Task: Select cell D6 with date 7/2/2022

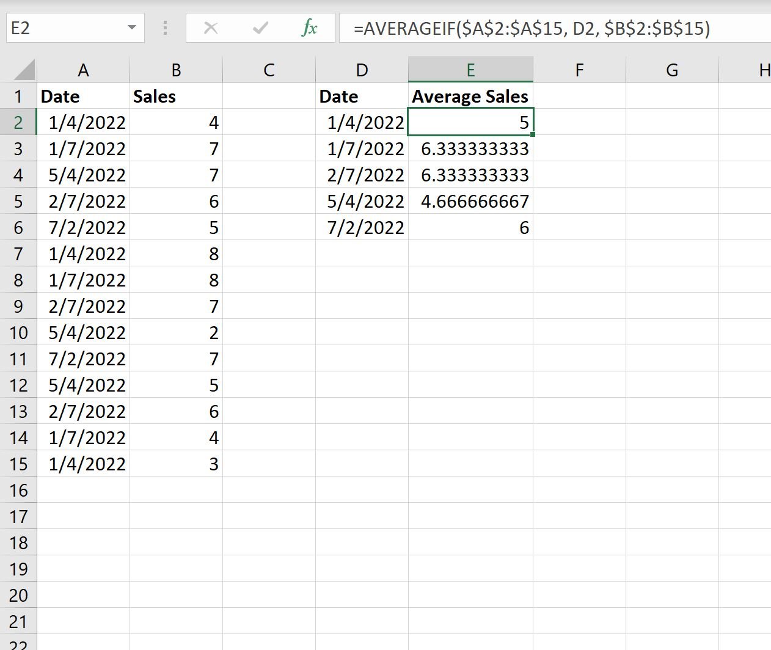Action: click(362, 227)
